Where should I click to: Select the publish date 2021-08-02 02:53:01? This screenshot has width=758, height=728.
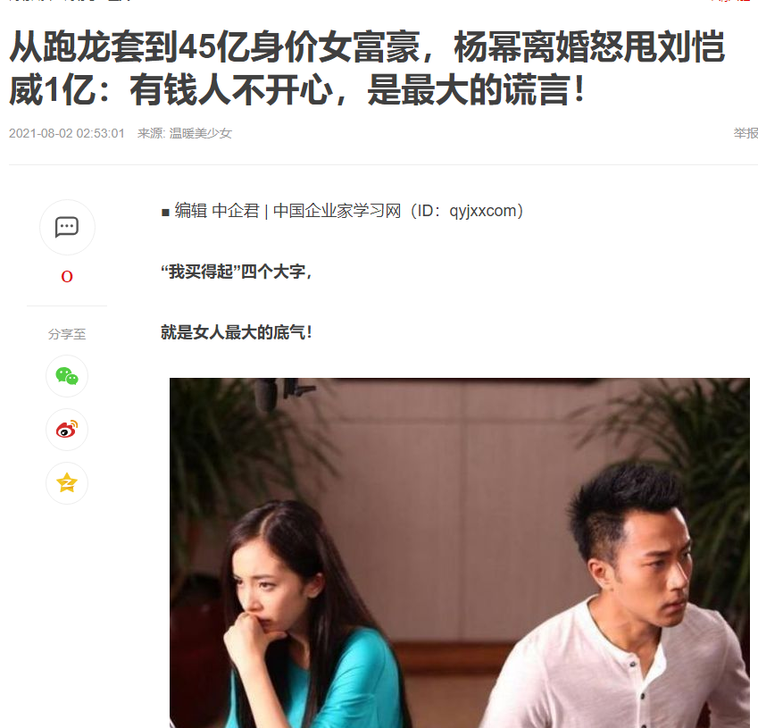(67, 133)
